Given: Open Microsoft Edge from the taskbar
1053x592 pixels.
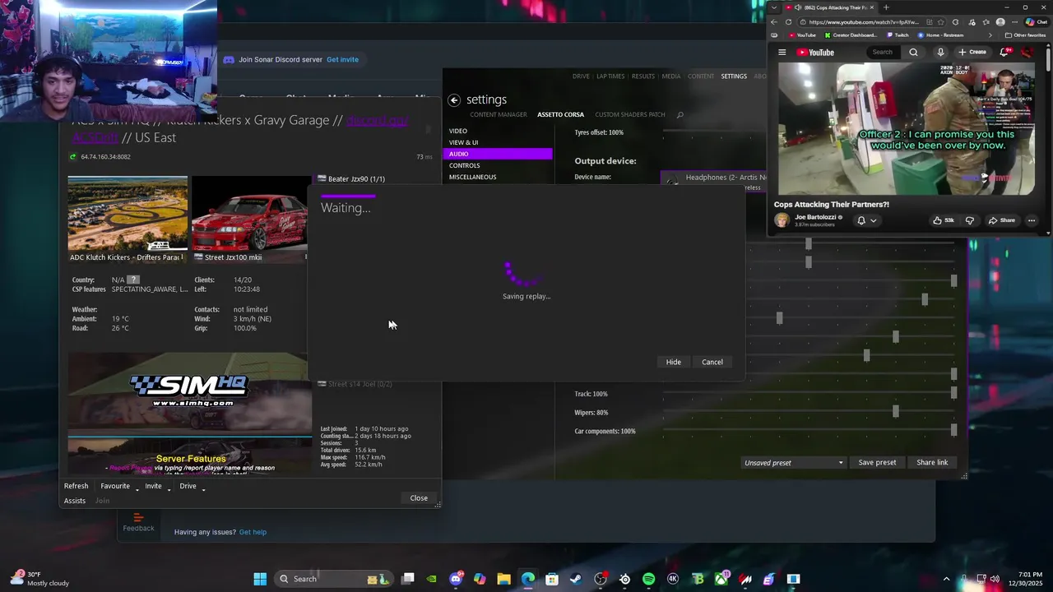Looking at the screenshot, I should click(x=527, y=579).
